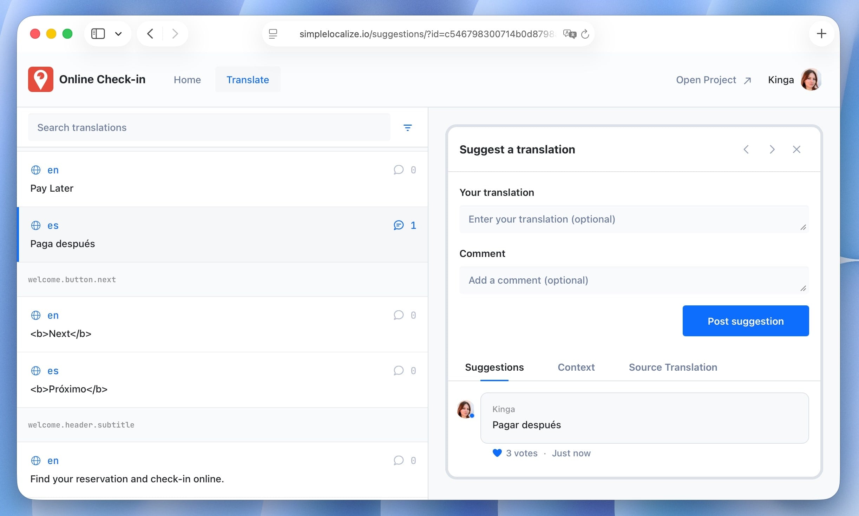This screenshot has height=516, width=859.
Task: Open the Home menu item
Action: (187, 80)
